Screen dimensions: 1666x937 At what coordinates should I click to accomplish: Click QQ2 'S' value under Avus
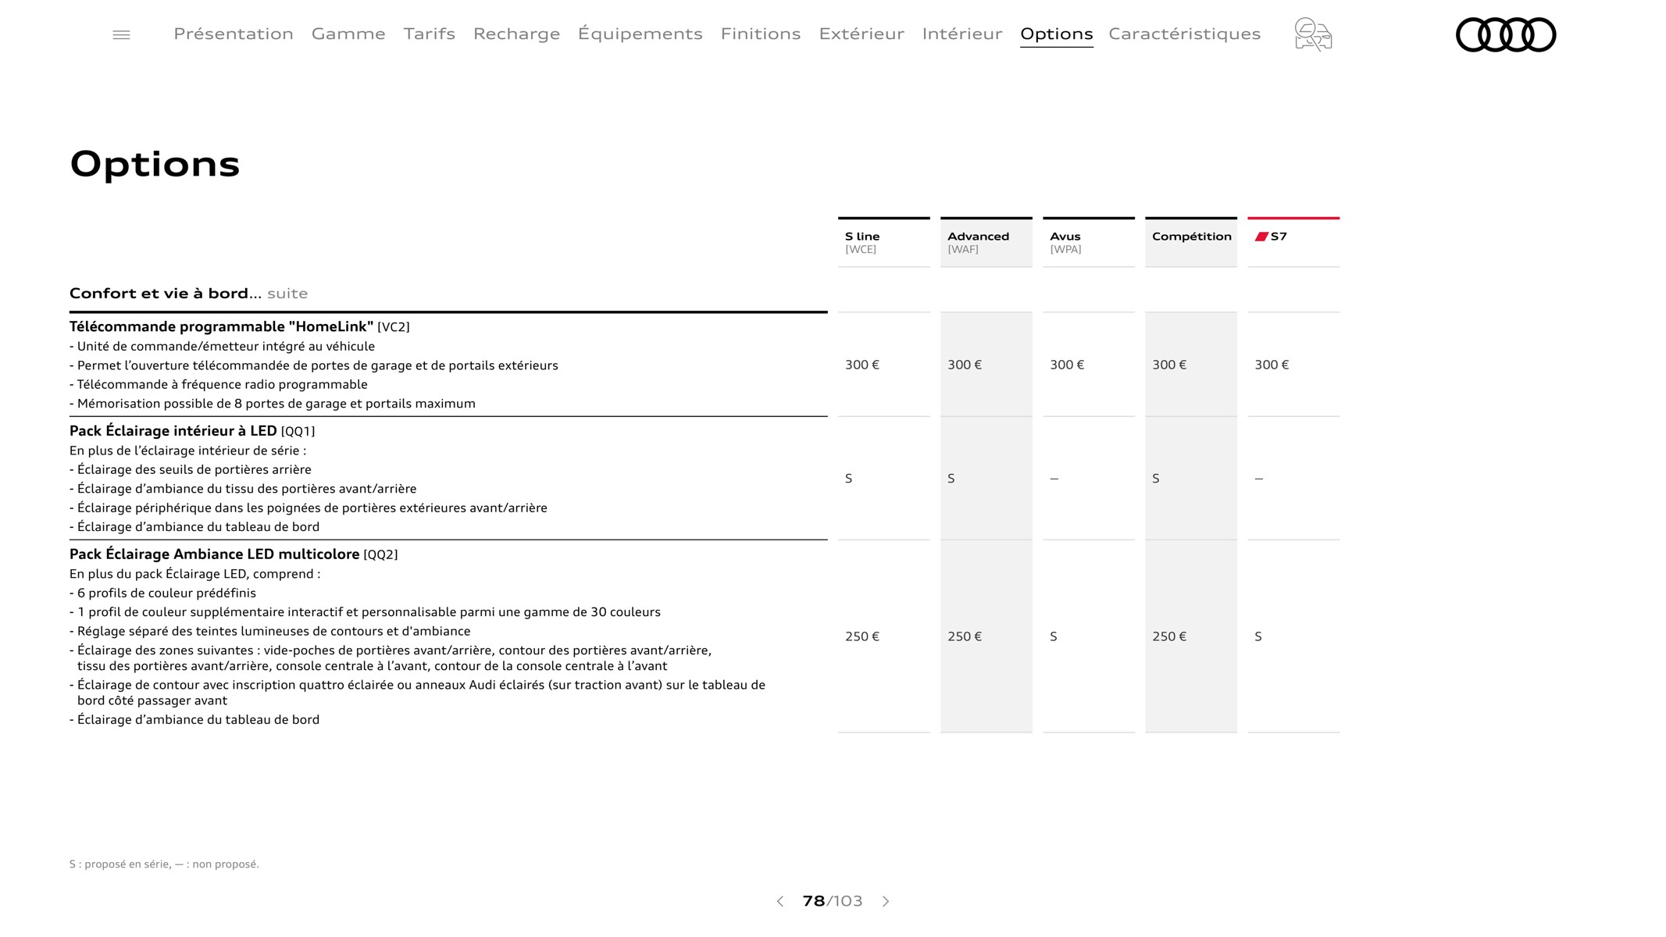(x=1054, y=636)
